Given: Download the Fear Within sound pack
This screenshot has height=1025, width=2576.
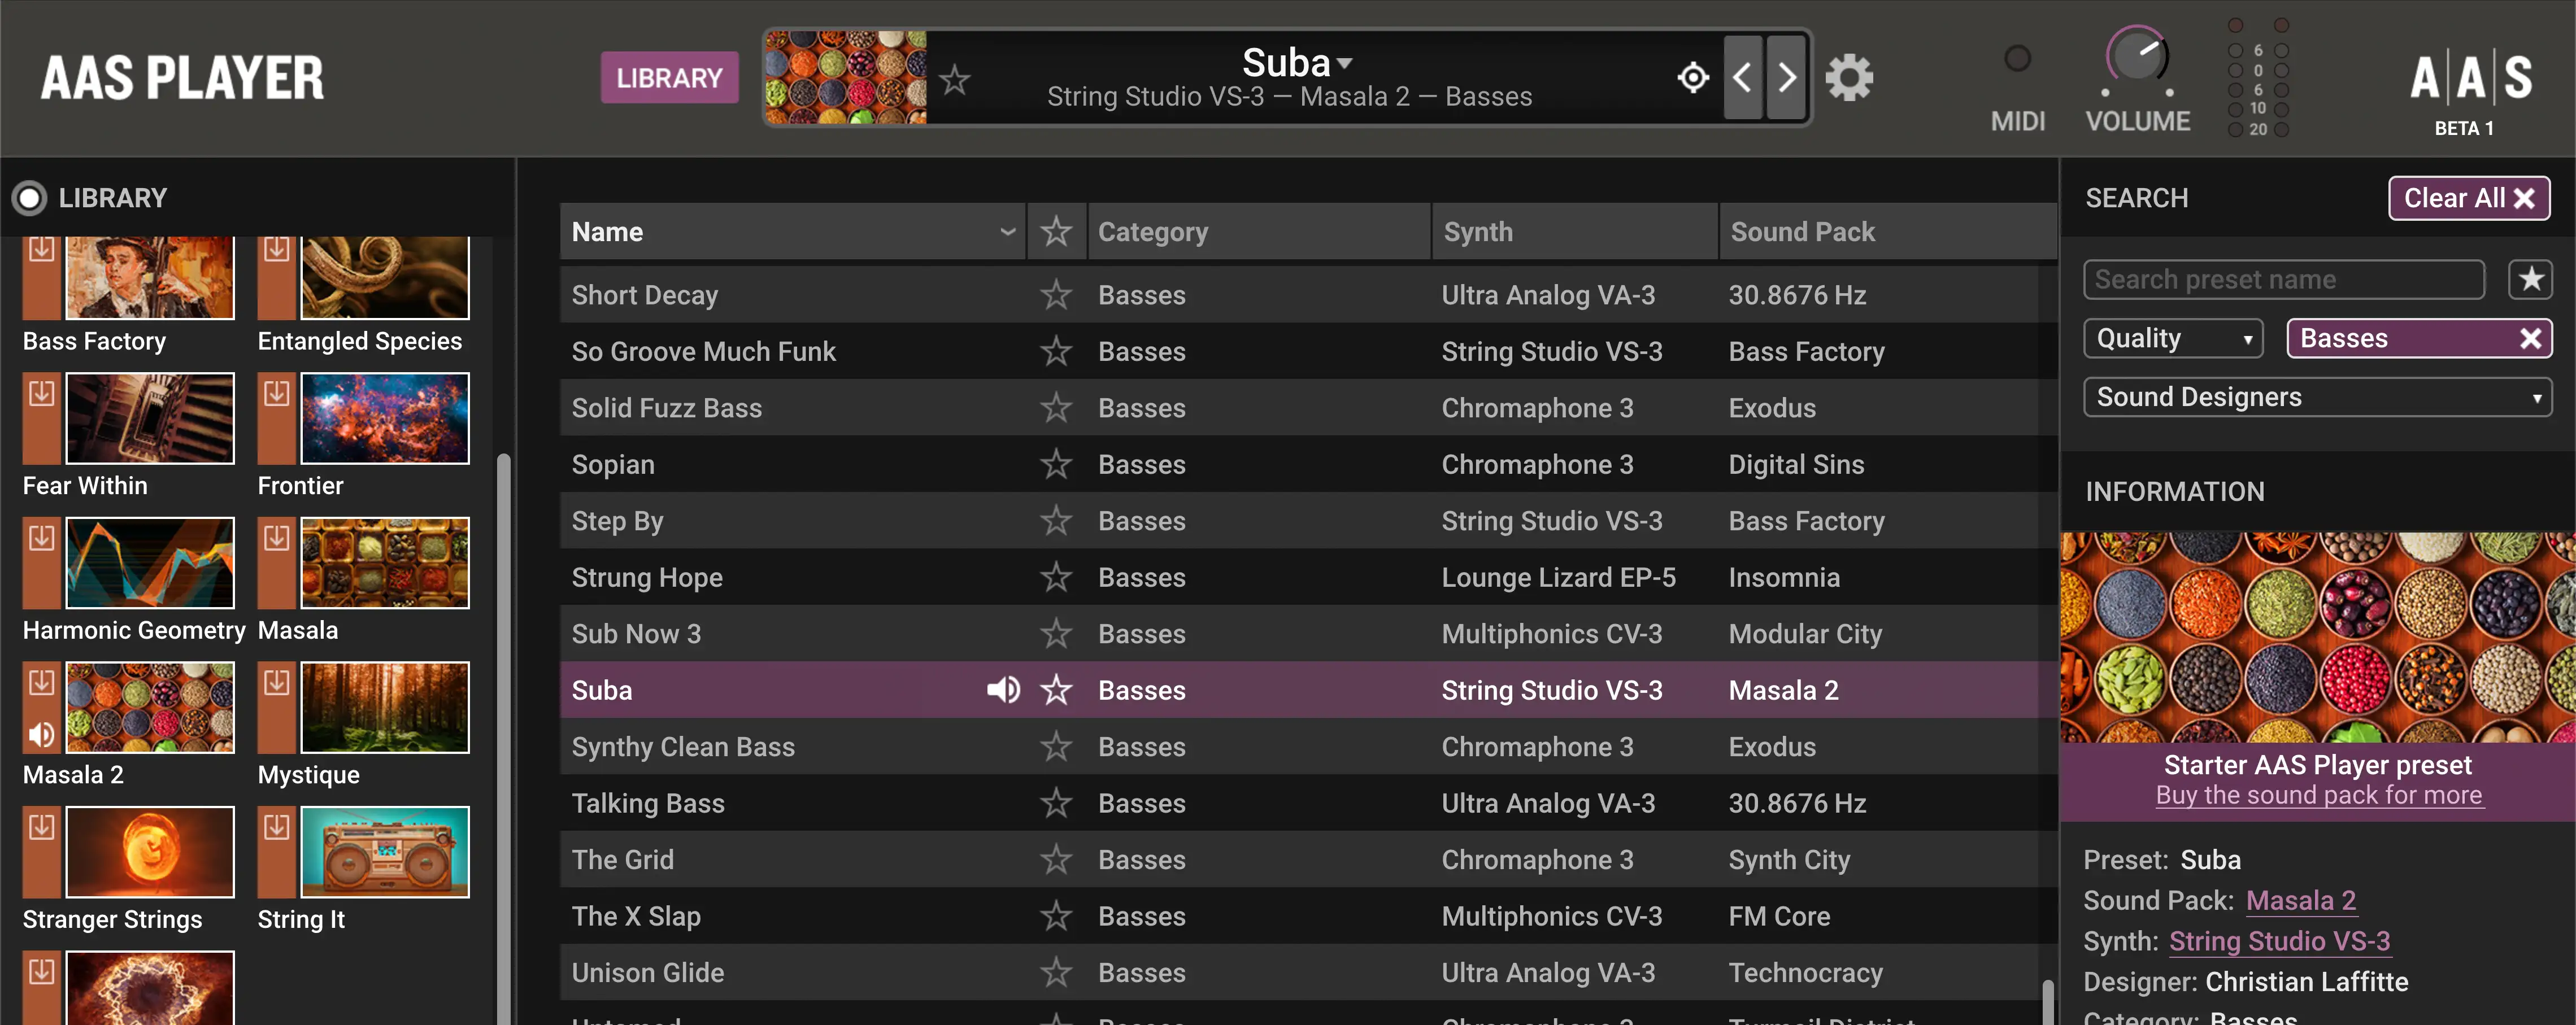Looking at the screenshot, I should (41, 393).
